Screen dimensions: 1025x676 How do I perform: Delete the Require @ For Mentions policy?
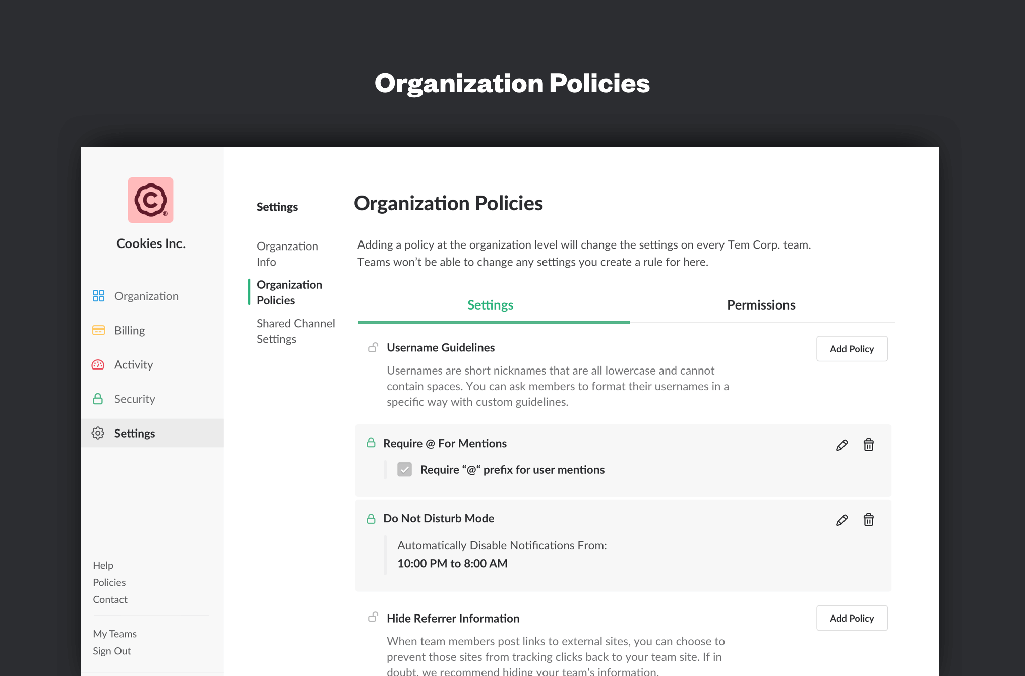(868, 445)
